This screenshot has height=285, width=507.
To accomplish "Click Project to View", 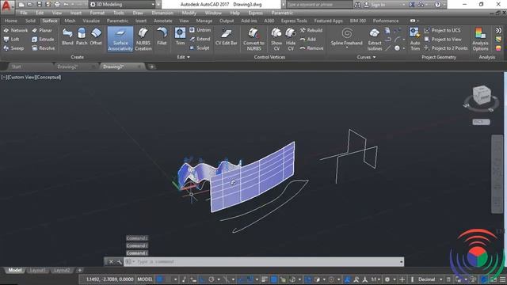I will coord(443,39).
